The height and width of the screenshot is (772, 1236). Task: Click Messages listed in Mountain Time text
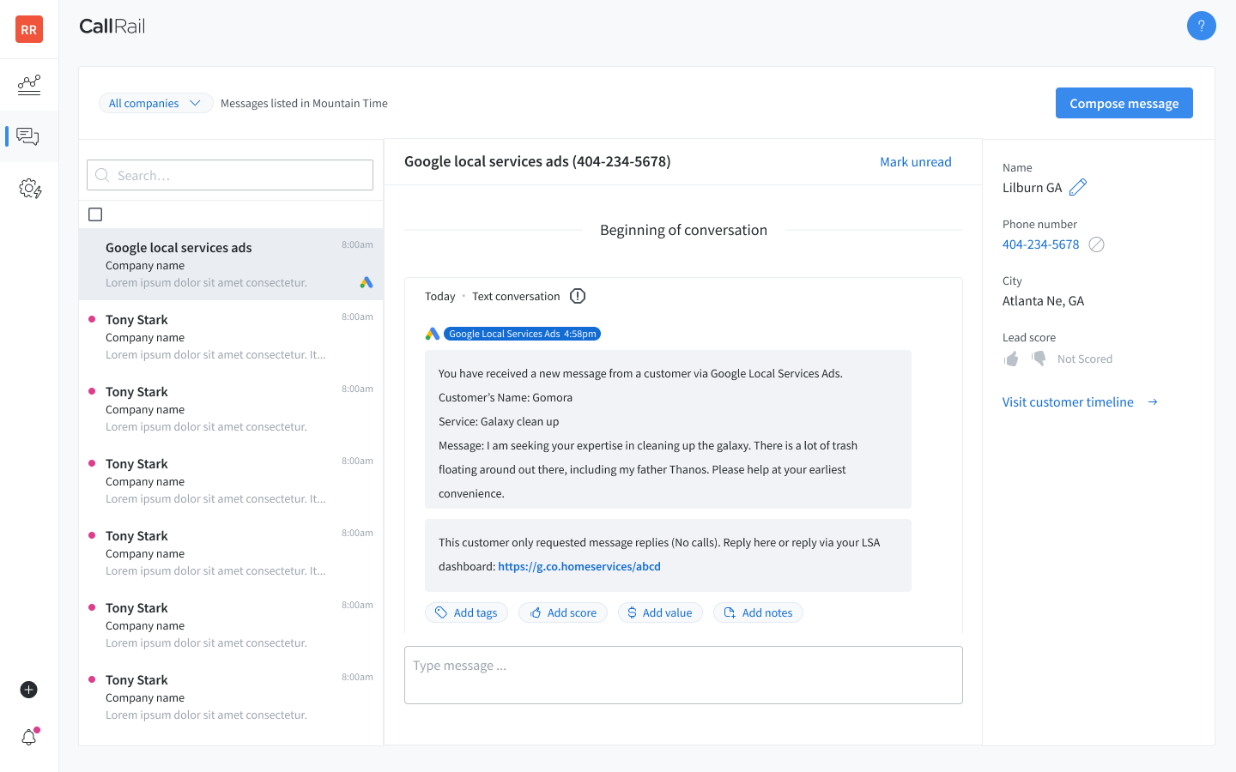pyautogui.click(x=304, y=103)
